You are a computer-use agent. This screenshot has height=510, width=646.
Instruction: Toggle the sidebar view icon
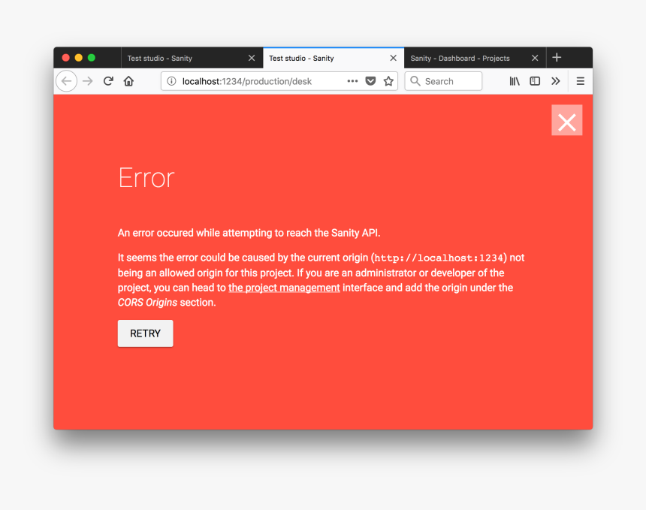coord(535,81)
